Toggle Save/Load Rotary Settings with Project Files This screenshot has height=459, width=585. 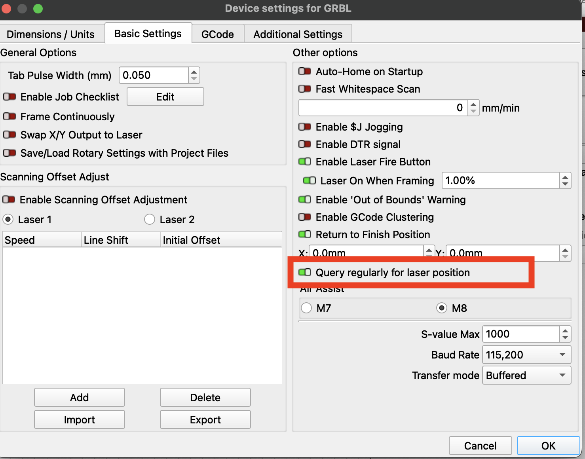9,153
